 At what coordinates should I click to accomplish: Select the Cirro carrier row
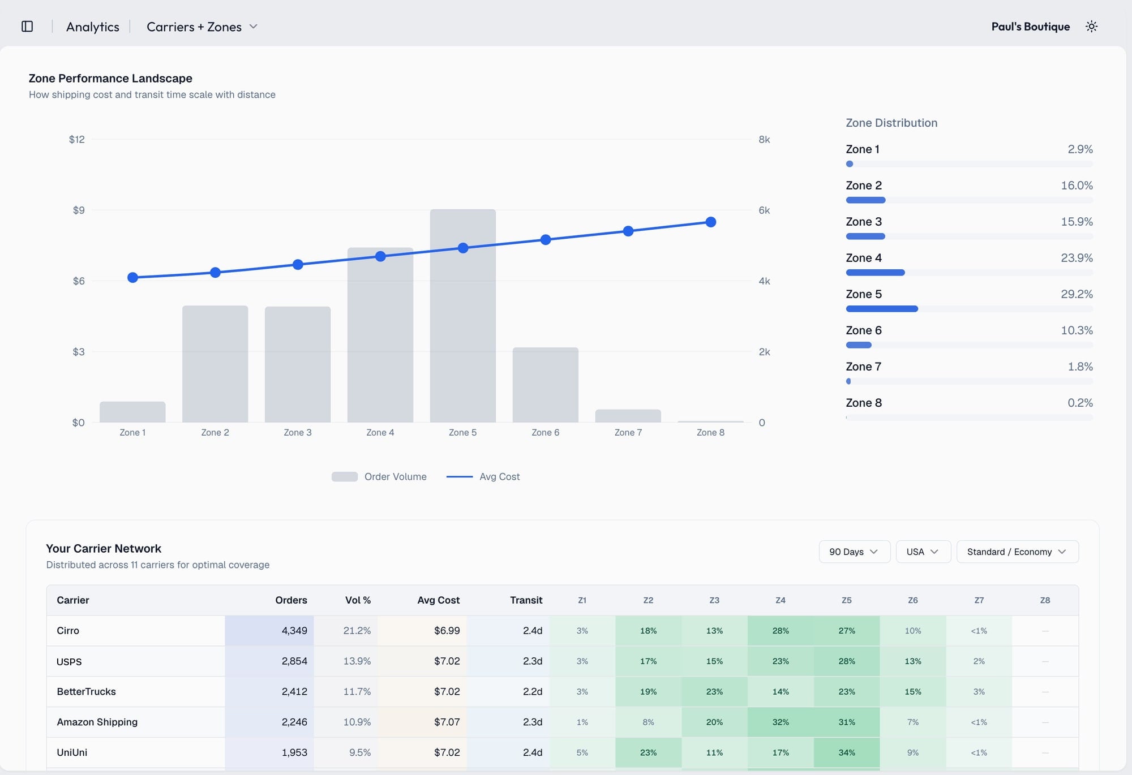point(563,631)
